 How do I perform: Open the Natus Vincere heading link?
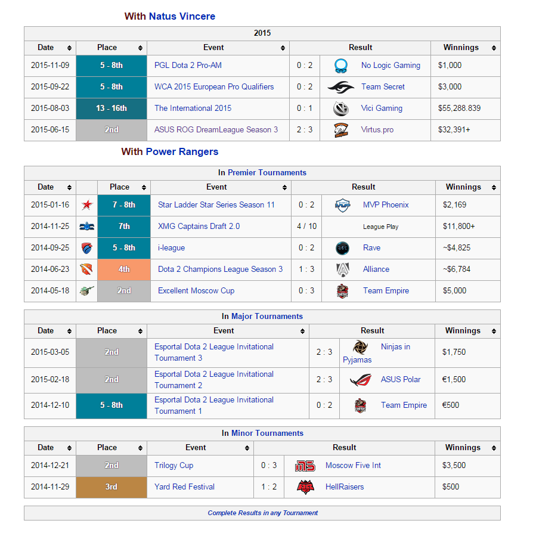pyautogui.click(x=182, y=16)
